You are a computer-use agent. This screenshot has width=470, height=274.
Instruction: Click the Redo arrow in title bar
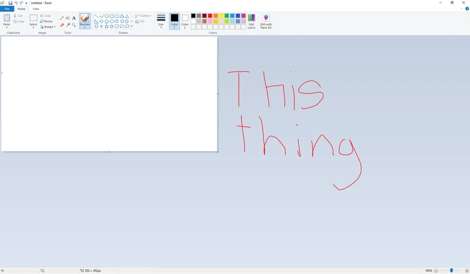[21, 2]
